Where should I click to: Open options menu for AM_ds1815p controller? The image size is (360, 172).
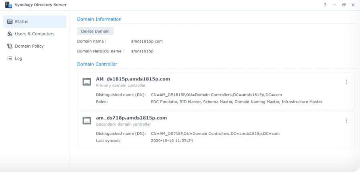click(x=346, y=82)
